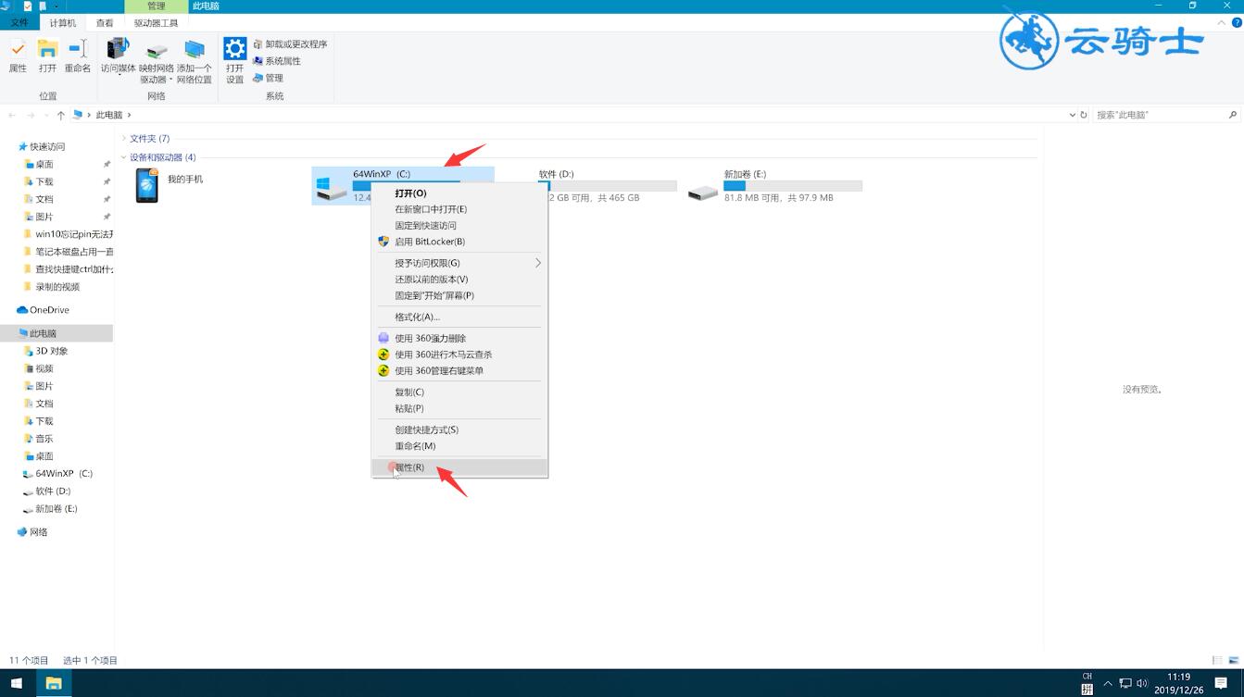Switch to the 驱动器工具 tab

click(156, 22)
